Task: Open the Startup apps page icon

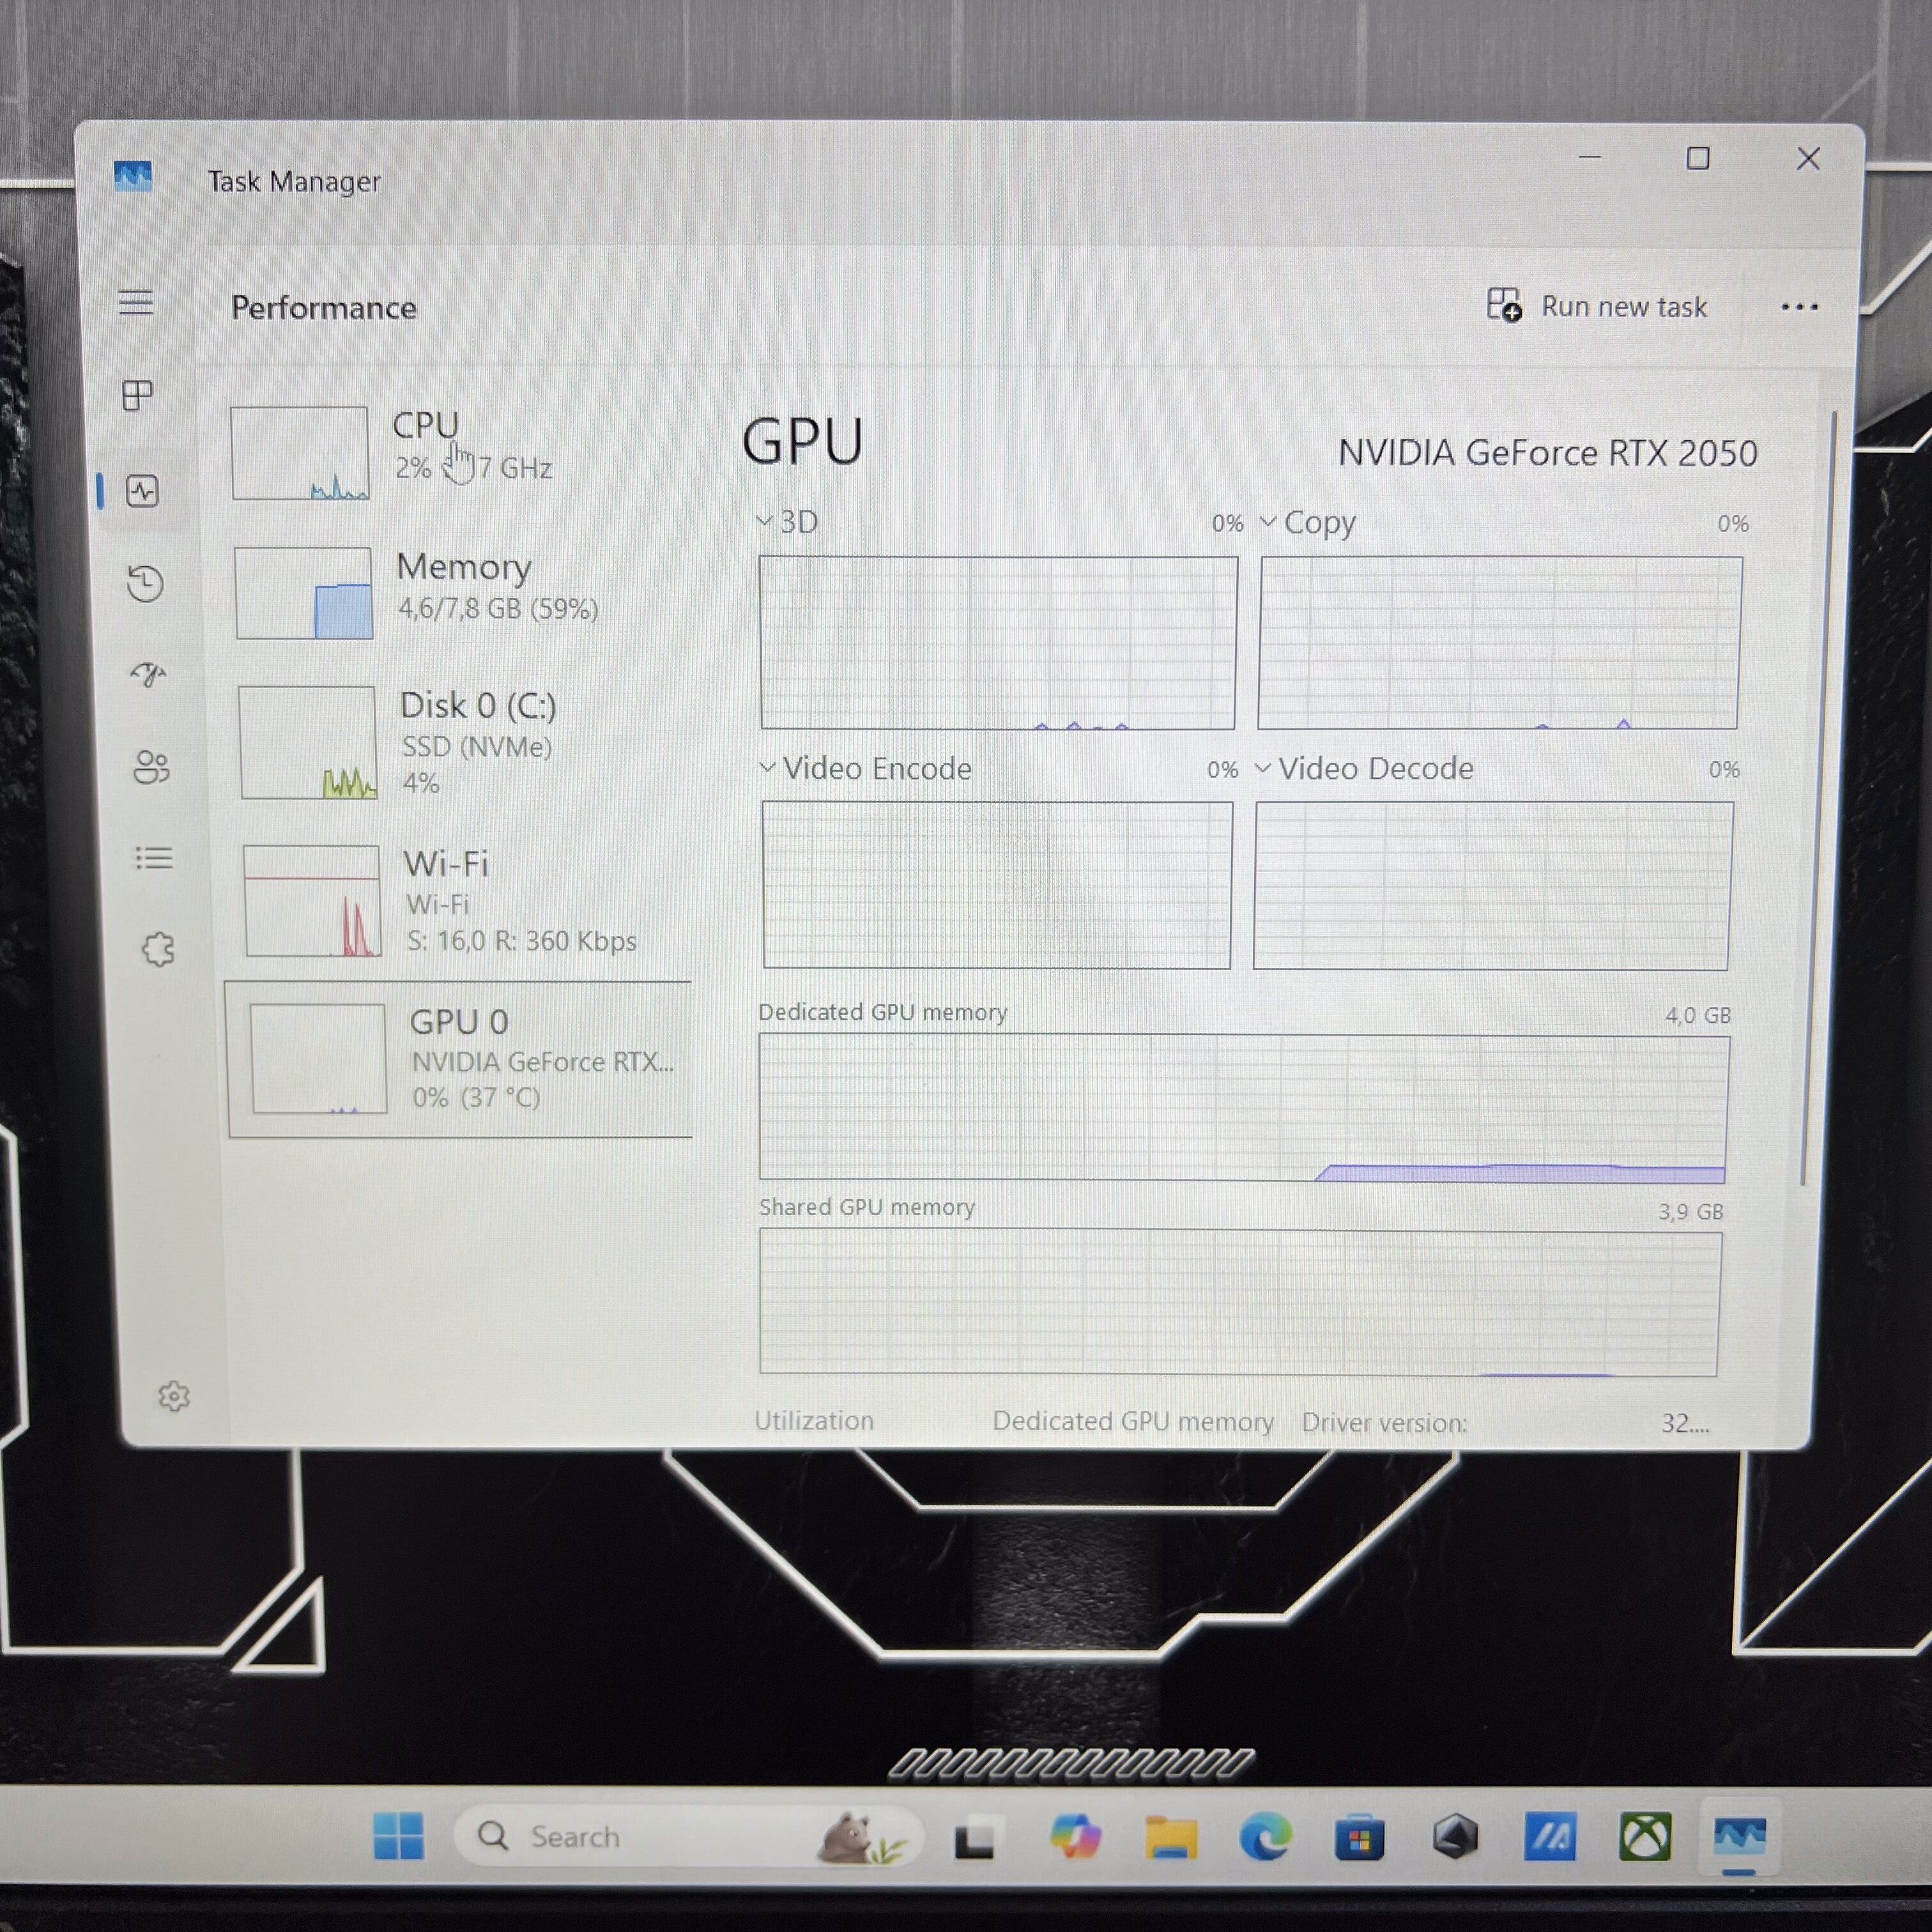Action: pos(148,675)
